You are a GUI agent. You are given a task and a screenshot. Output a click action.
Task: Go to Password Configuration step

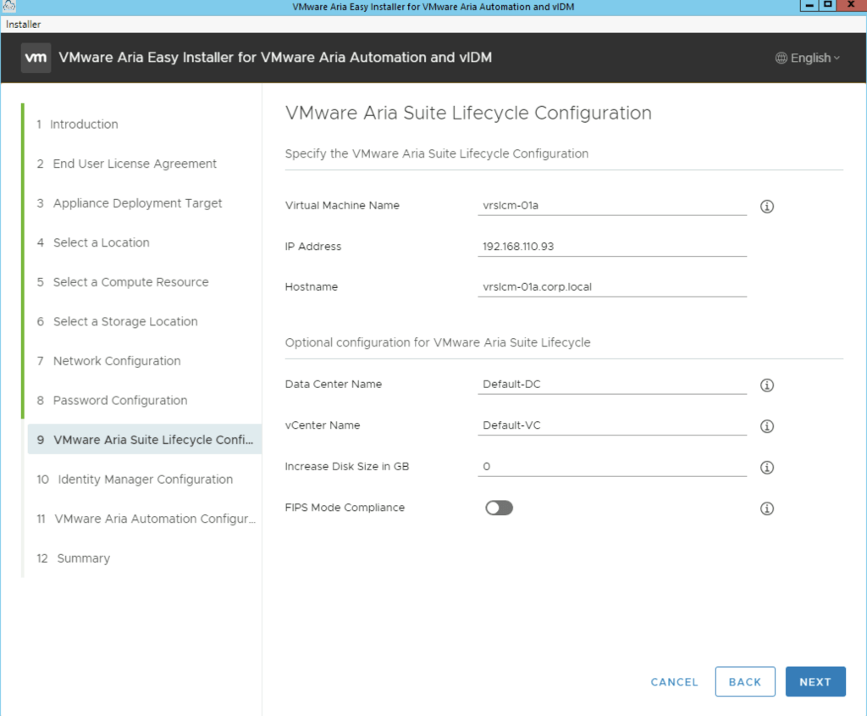click(113, 401)
